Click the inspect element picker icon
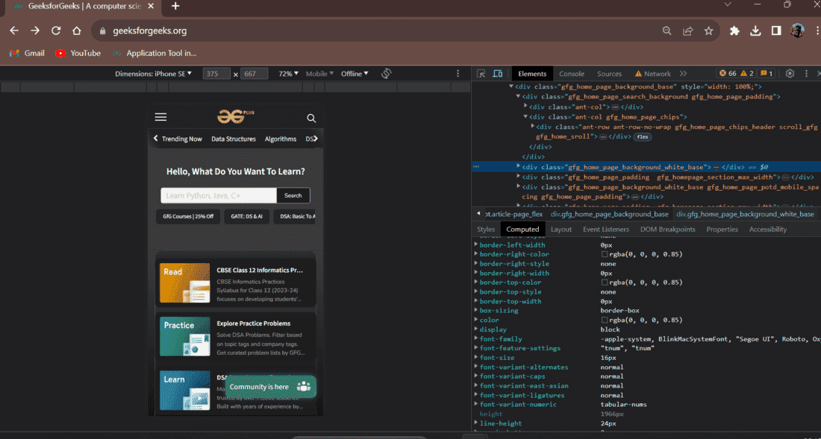This screenshot has width=821, height=439. (481, 74)
